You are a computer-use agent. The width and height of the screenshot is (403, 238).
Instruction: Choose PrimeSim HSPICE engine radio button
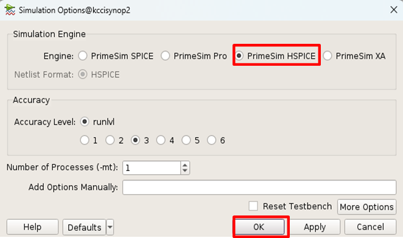239,56
